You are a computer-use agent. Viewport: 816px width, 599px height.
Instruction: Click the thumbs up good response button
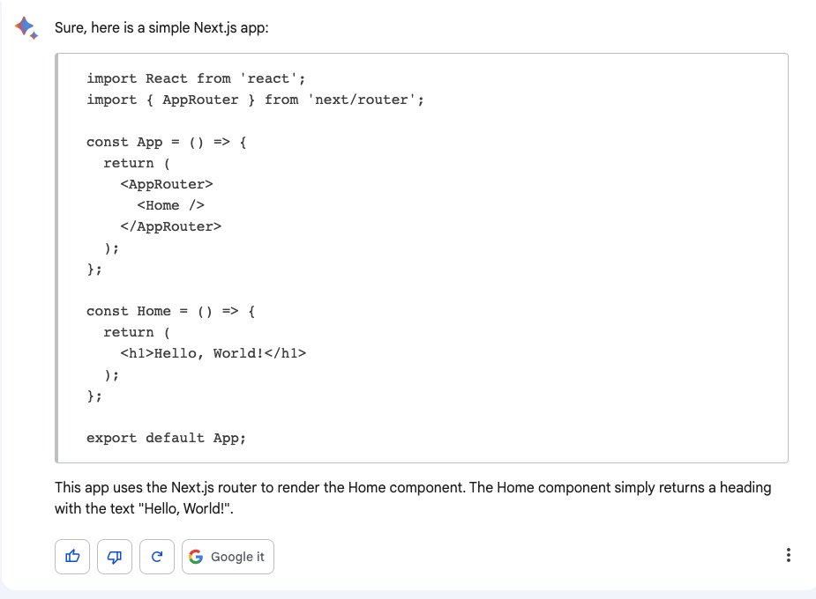tap(72, 557)
